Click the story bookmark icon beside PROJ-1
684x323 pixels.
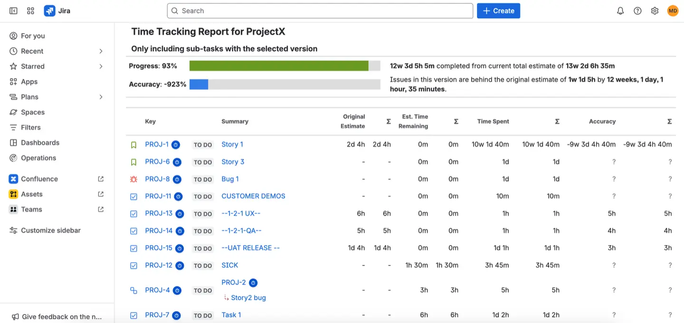tap(133, 144)
